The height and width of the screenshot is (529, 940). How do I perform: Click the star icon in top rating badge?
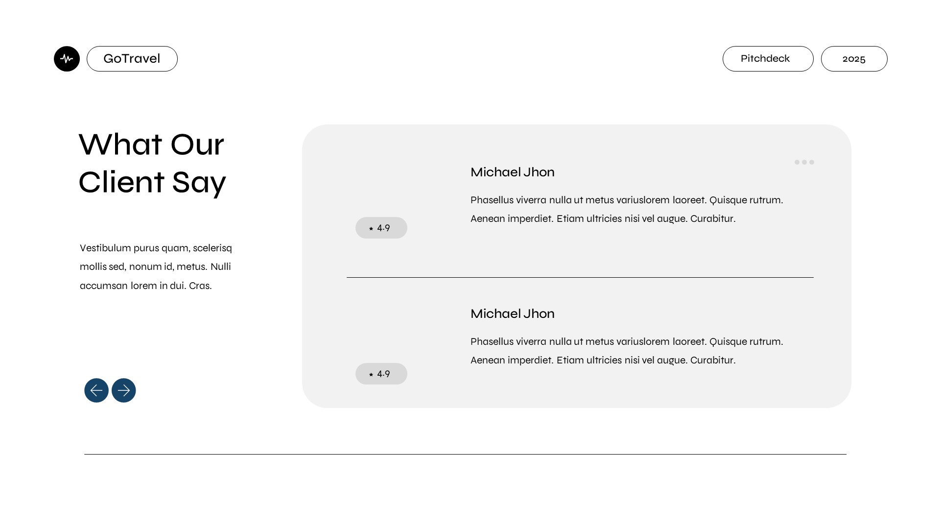tap(371, 228)
